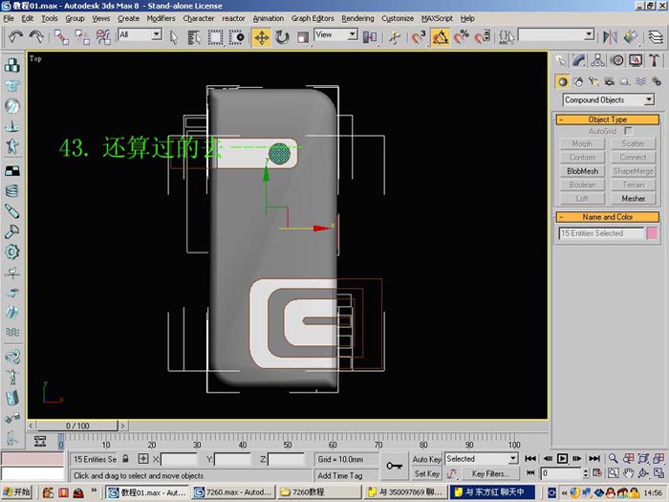Click the Auto Key button

[x=426, y=459]
